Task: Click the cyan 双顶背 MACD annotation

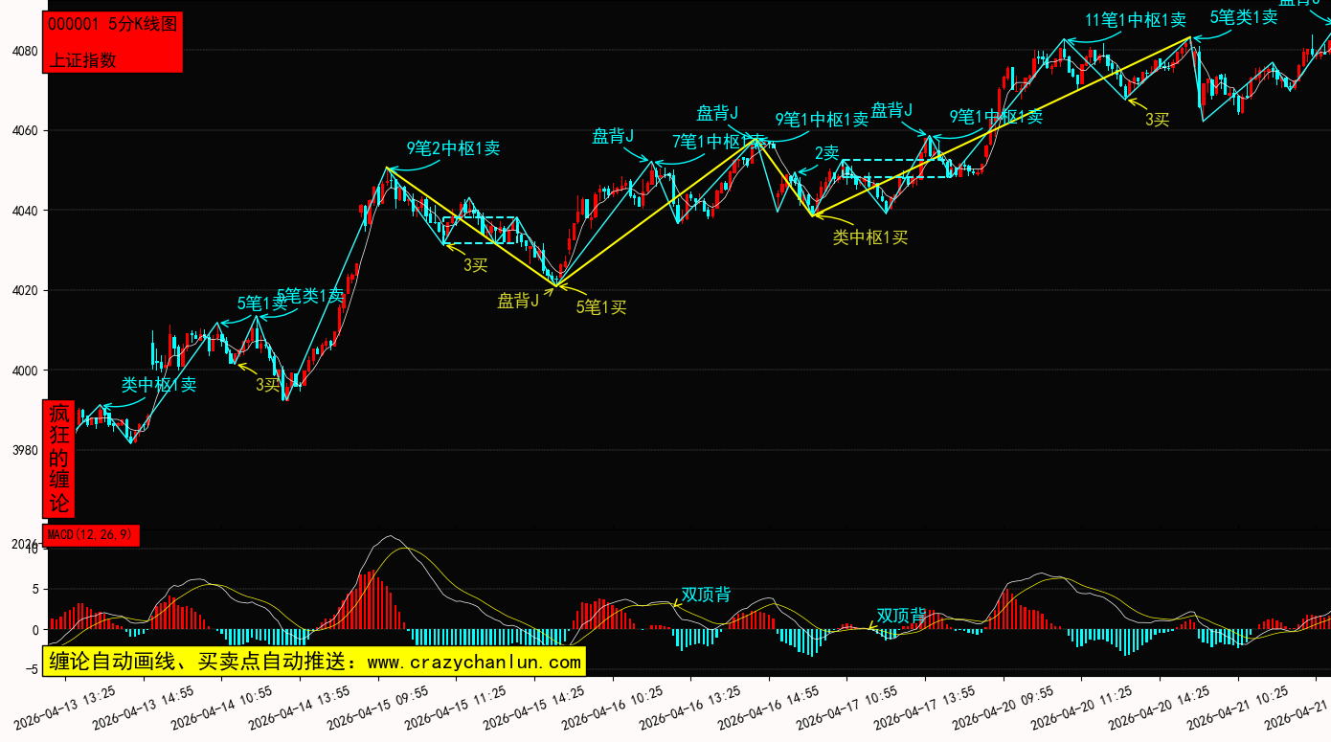Action: [x=901, y=615]
